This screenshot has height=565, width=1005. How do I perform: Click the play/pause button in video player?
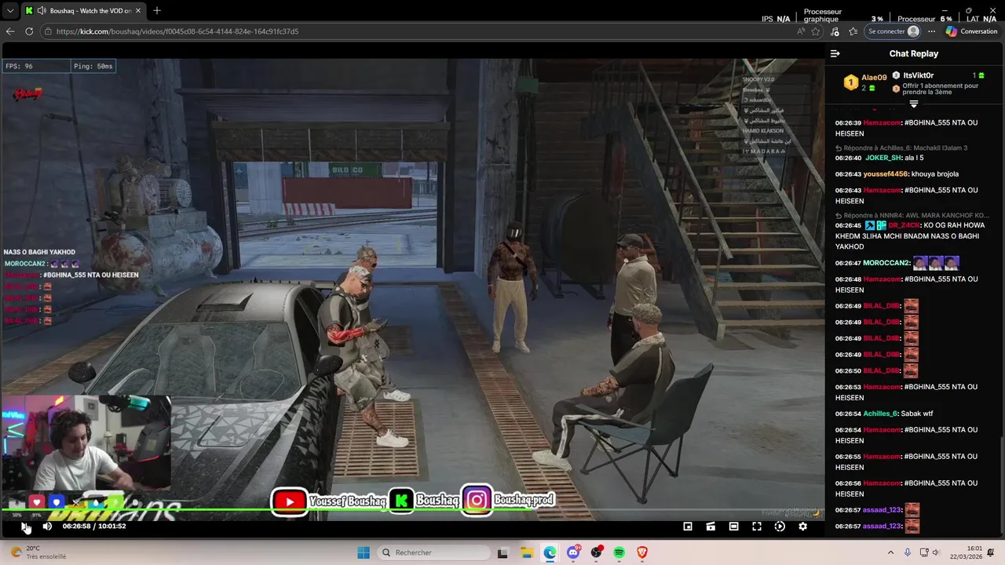pyautogui.click(x=24, y=527)
